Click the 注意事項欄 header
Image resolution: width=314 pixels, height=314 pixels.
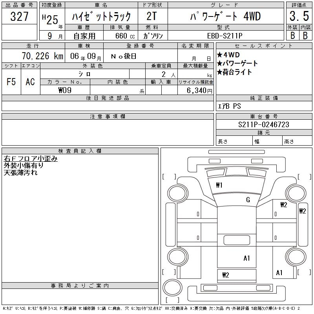[x=108, y=116]
